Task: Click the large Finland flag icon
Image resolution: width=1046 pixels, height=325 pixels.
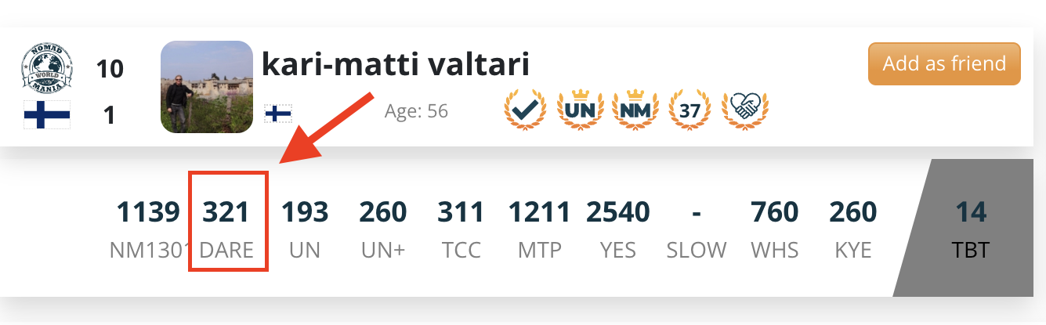Action: [47, 115]
